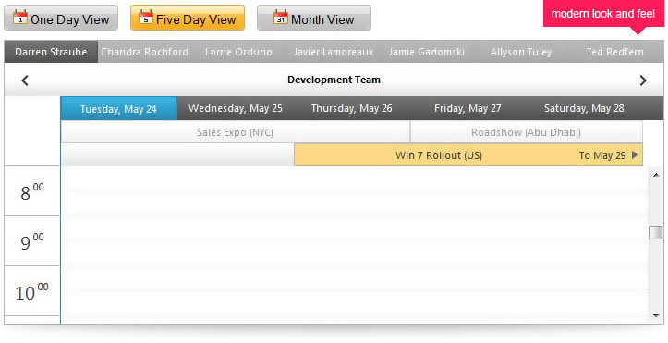Go to next team with right chevron
Viewport: 668px width, 343px height.
tap(643, 80)
